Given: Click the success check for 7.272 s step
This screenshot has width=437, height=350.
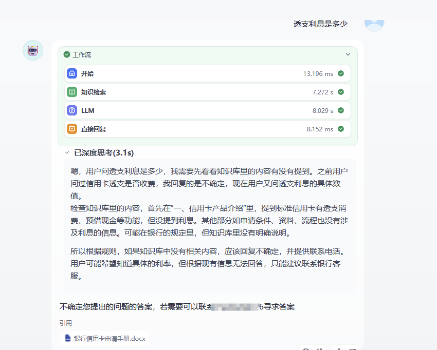Looking at the screenshot, I should click(341, 92).
